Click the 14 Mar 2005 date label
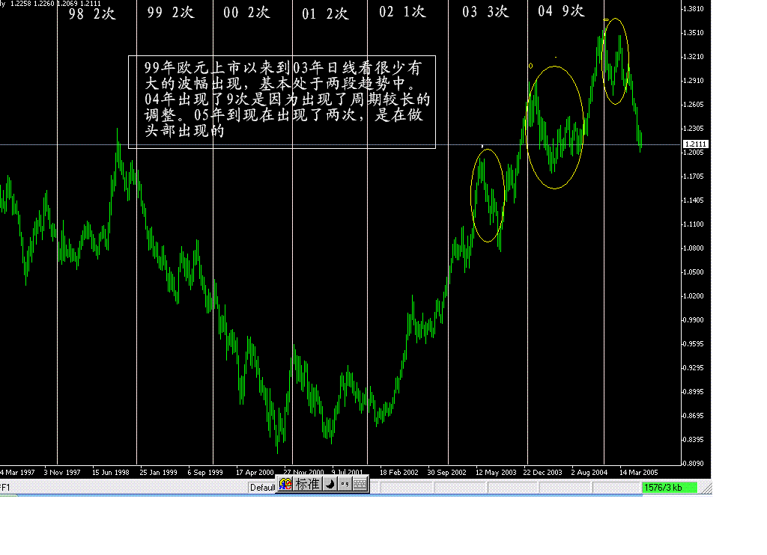 tap(638, 473)
